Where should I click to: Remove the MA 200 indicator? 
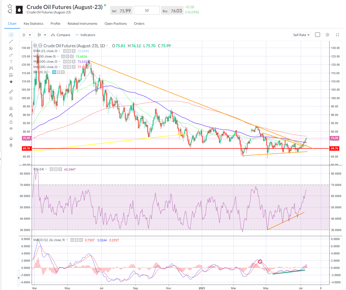click(74, 67)
